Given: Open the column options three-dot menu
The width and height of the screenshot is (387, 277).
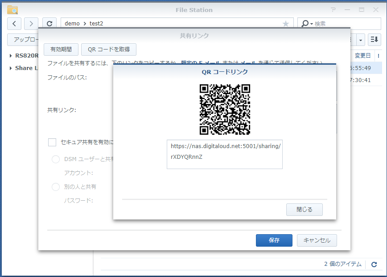Looking at the screenshot, I should [x=379, y=56].
